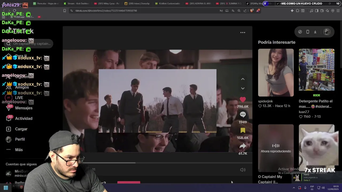The image size is (342, 192).
Task: Switch to '(280) Inbox | Donoclip' tab
Action: 137,3
